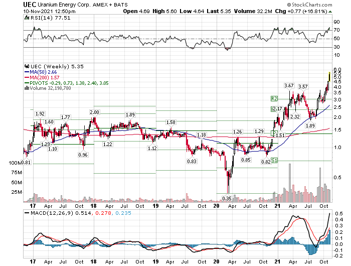This screenshot has height=266, width=351.
Task: Open the StockCharts.com watermark link
Action: (310, 5)
